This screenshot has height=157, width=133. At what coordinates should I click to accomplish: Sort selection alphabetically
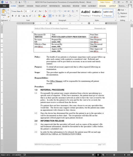[73, 11]
